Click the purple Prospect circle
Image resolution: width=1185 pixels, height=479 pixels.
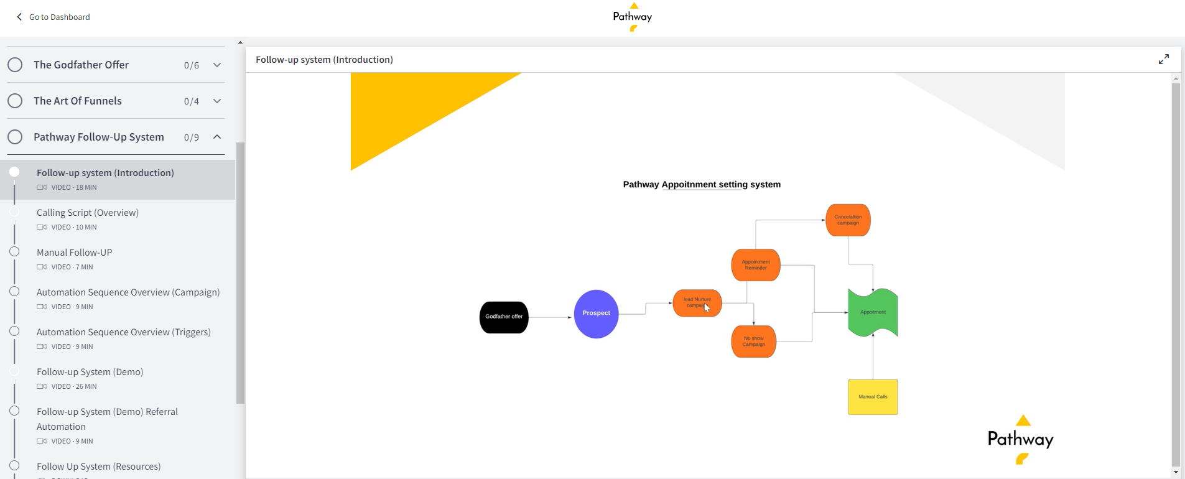point(596,314)
